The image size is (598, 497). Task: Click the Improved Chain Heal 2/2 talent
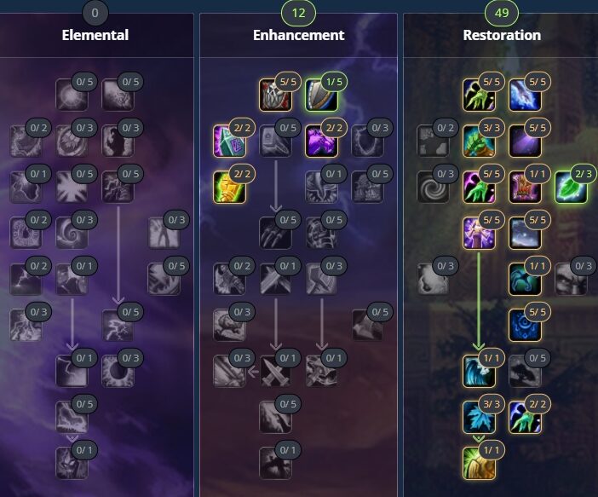pyautogui.click(x=525, y=417)
